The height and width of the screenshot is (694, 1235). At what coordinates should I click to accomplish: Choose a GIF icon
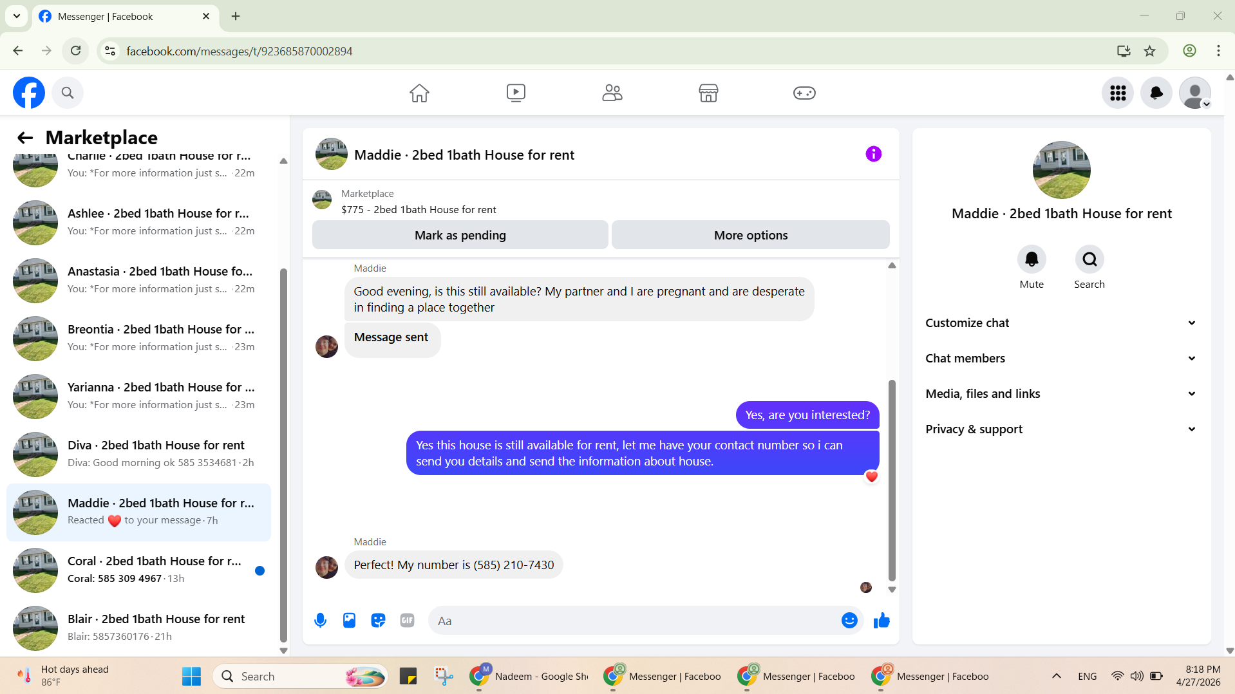(x=407, y=621)
